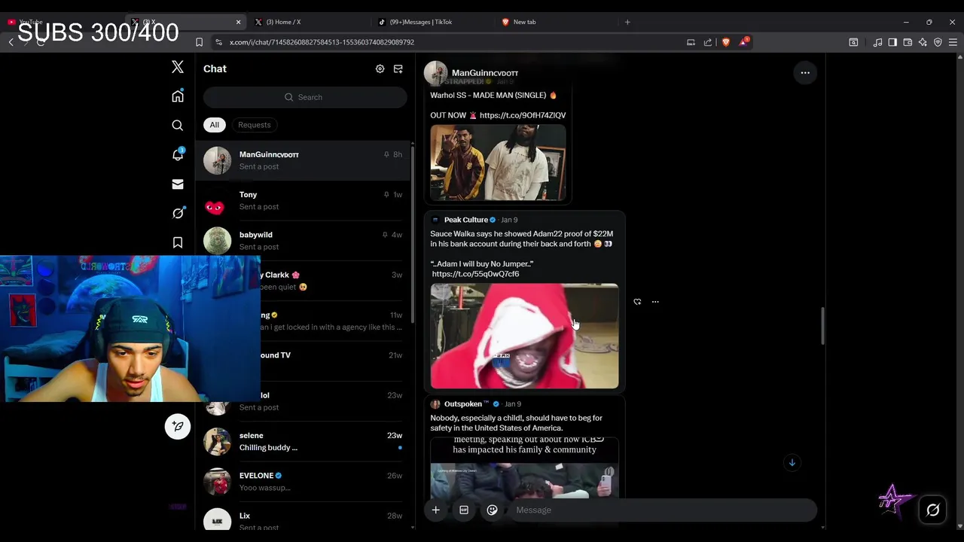Toggle browser sidebar panel icon
The image size is (964, 542).
click(x=892, y=42)
